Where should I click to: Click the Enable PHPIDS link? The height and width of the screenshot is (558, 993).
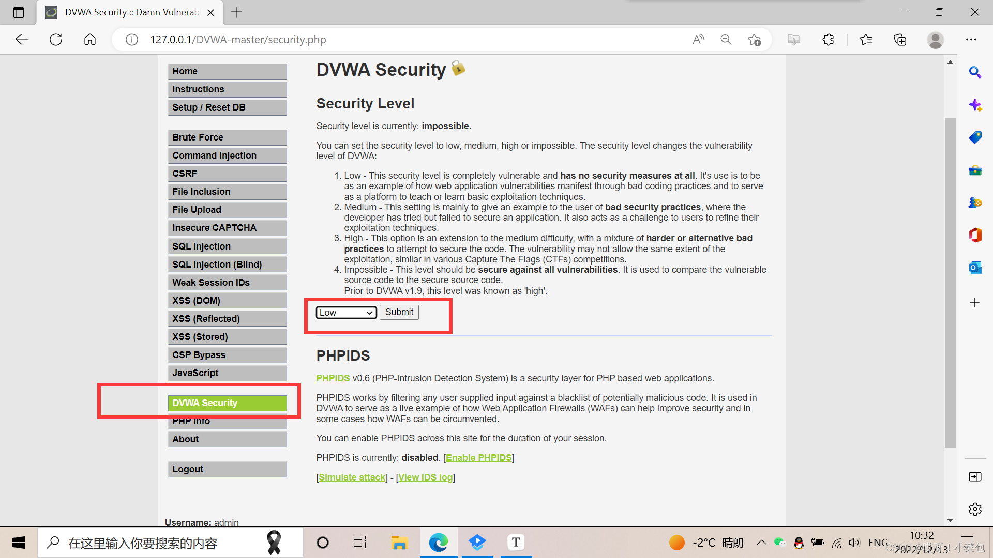pos(478,457)
